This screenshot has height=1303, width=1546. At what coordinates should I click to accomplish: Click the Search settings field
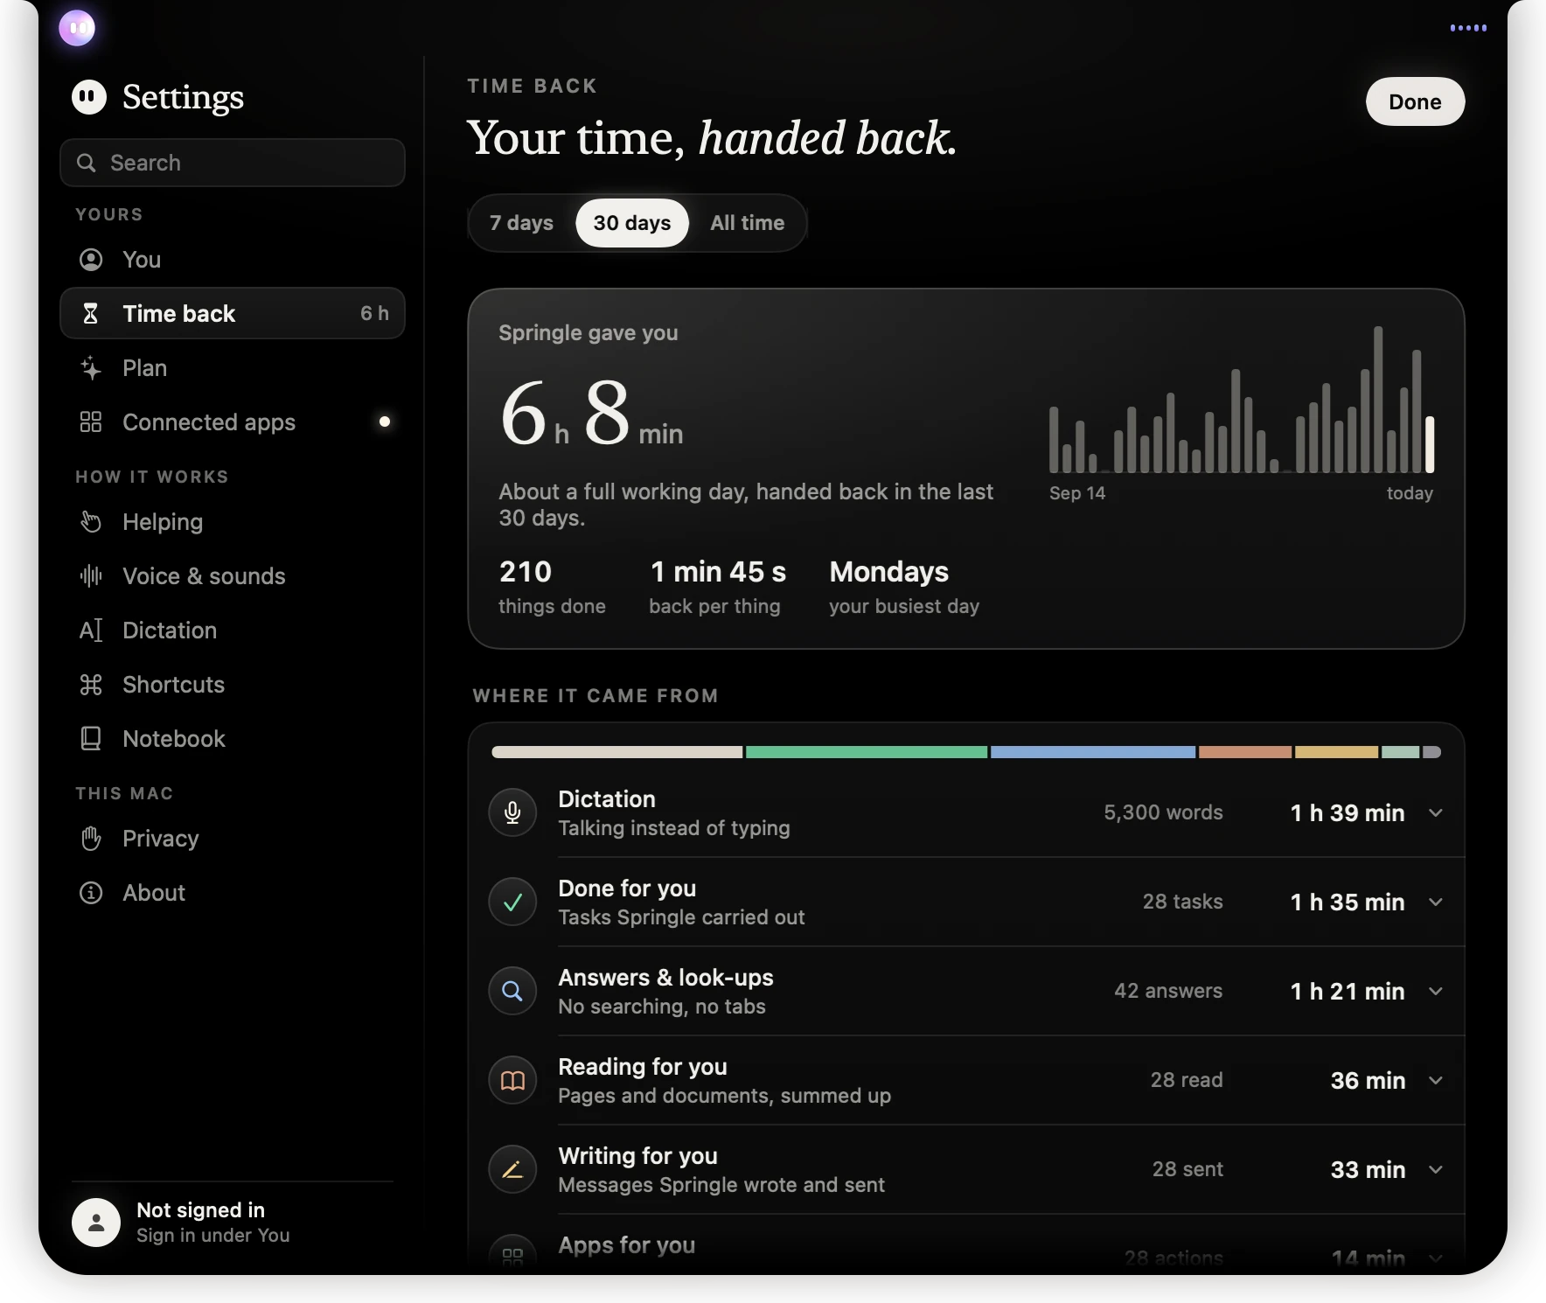coord(233,163)
